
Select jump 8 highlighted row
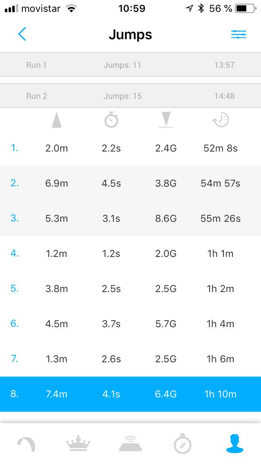coord(130,394)
